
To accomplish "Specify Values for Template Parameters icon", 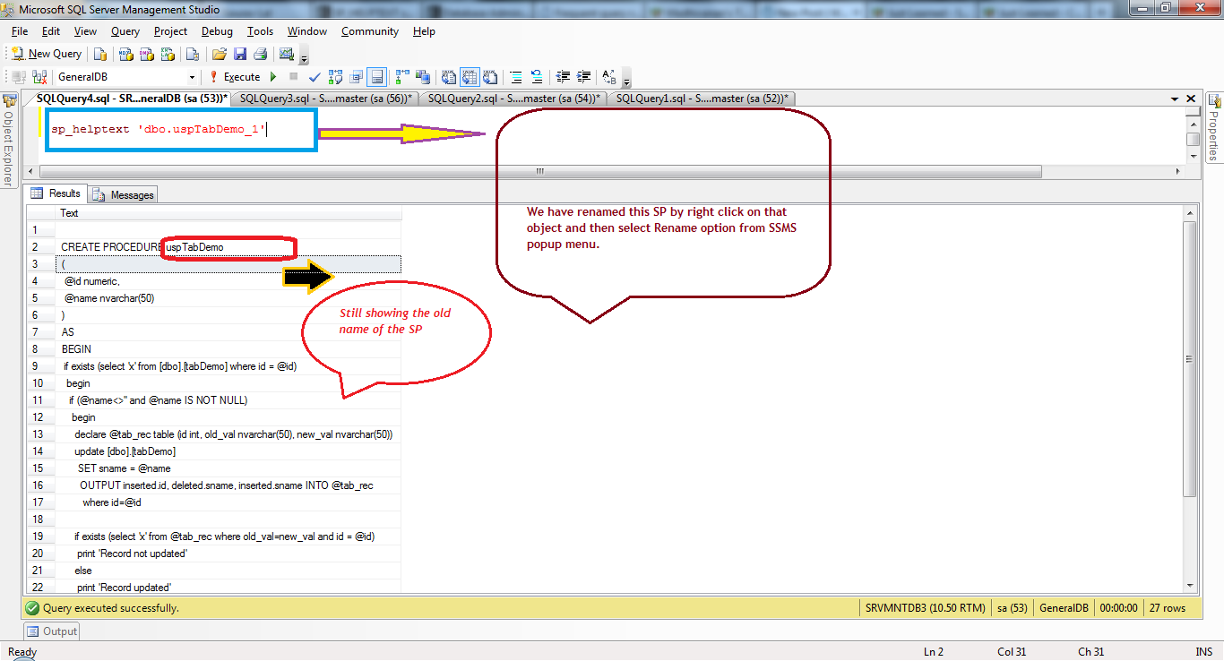I will pyautogui.click(x=609, y=77).
